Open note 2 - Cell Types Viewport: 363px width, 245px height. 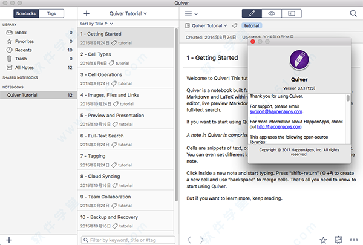click(x=126, y=58)
